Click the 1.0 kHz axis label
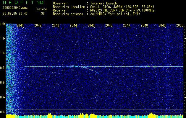This screenshot has width=186, height=118. (x=2, y=53)
